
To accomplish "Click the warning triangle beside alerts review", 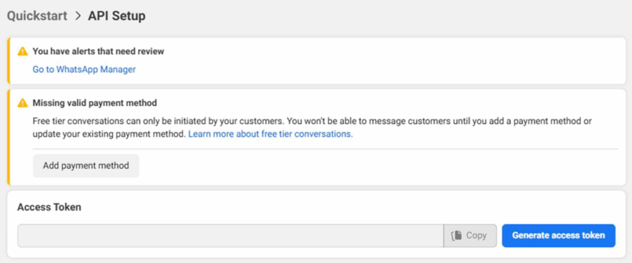I will click(x=23, y=51).
